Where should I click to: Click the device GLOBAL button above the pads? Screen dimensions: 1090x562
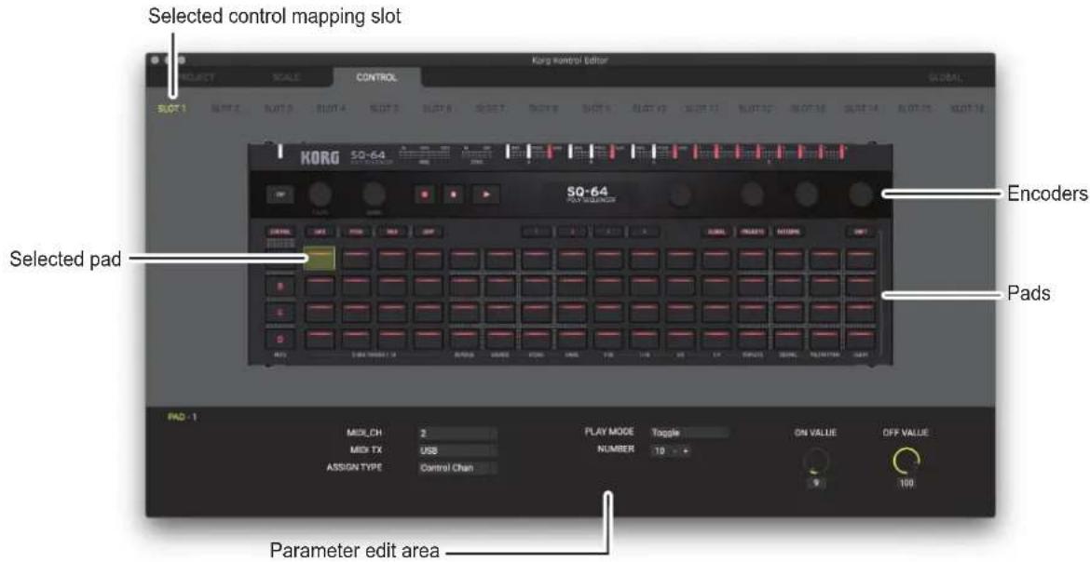click(x=716, y=232)
